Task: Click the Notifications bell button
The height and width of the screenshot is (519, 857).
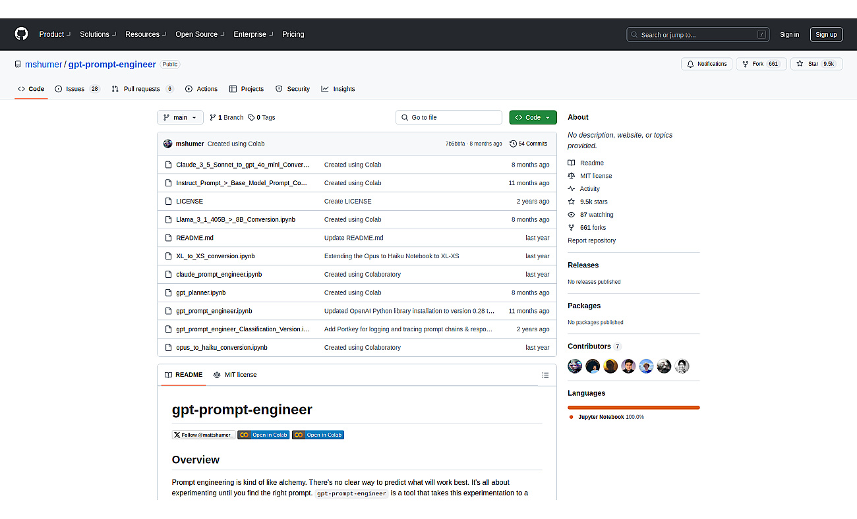Action: click(707, 64)
